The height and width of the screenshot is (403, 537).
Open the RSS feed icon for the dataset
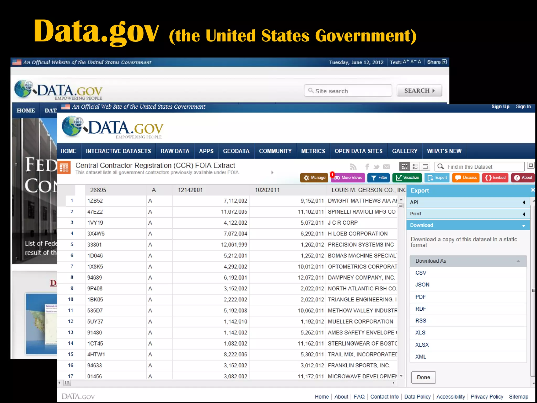[353, 167]
